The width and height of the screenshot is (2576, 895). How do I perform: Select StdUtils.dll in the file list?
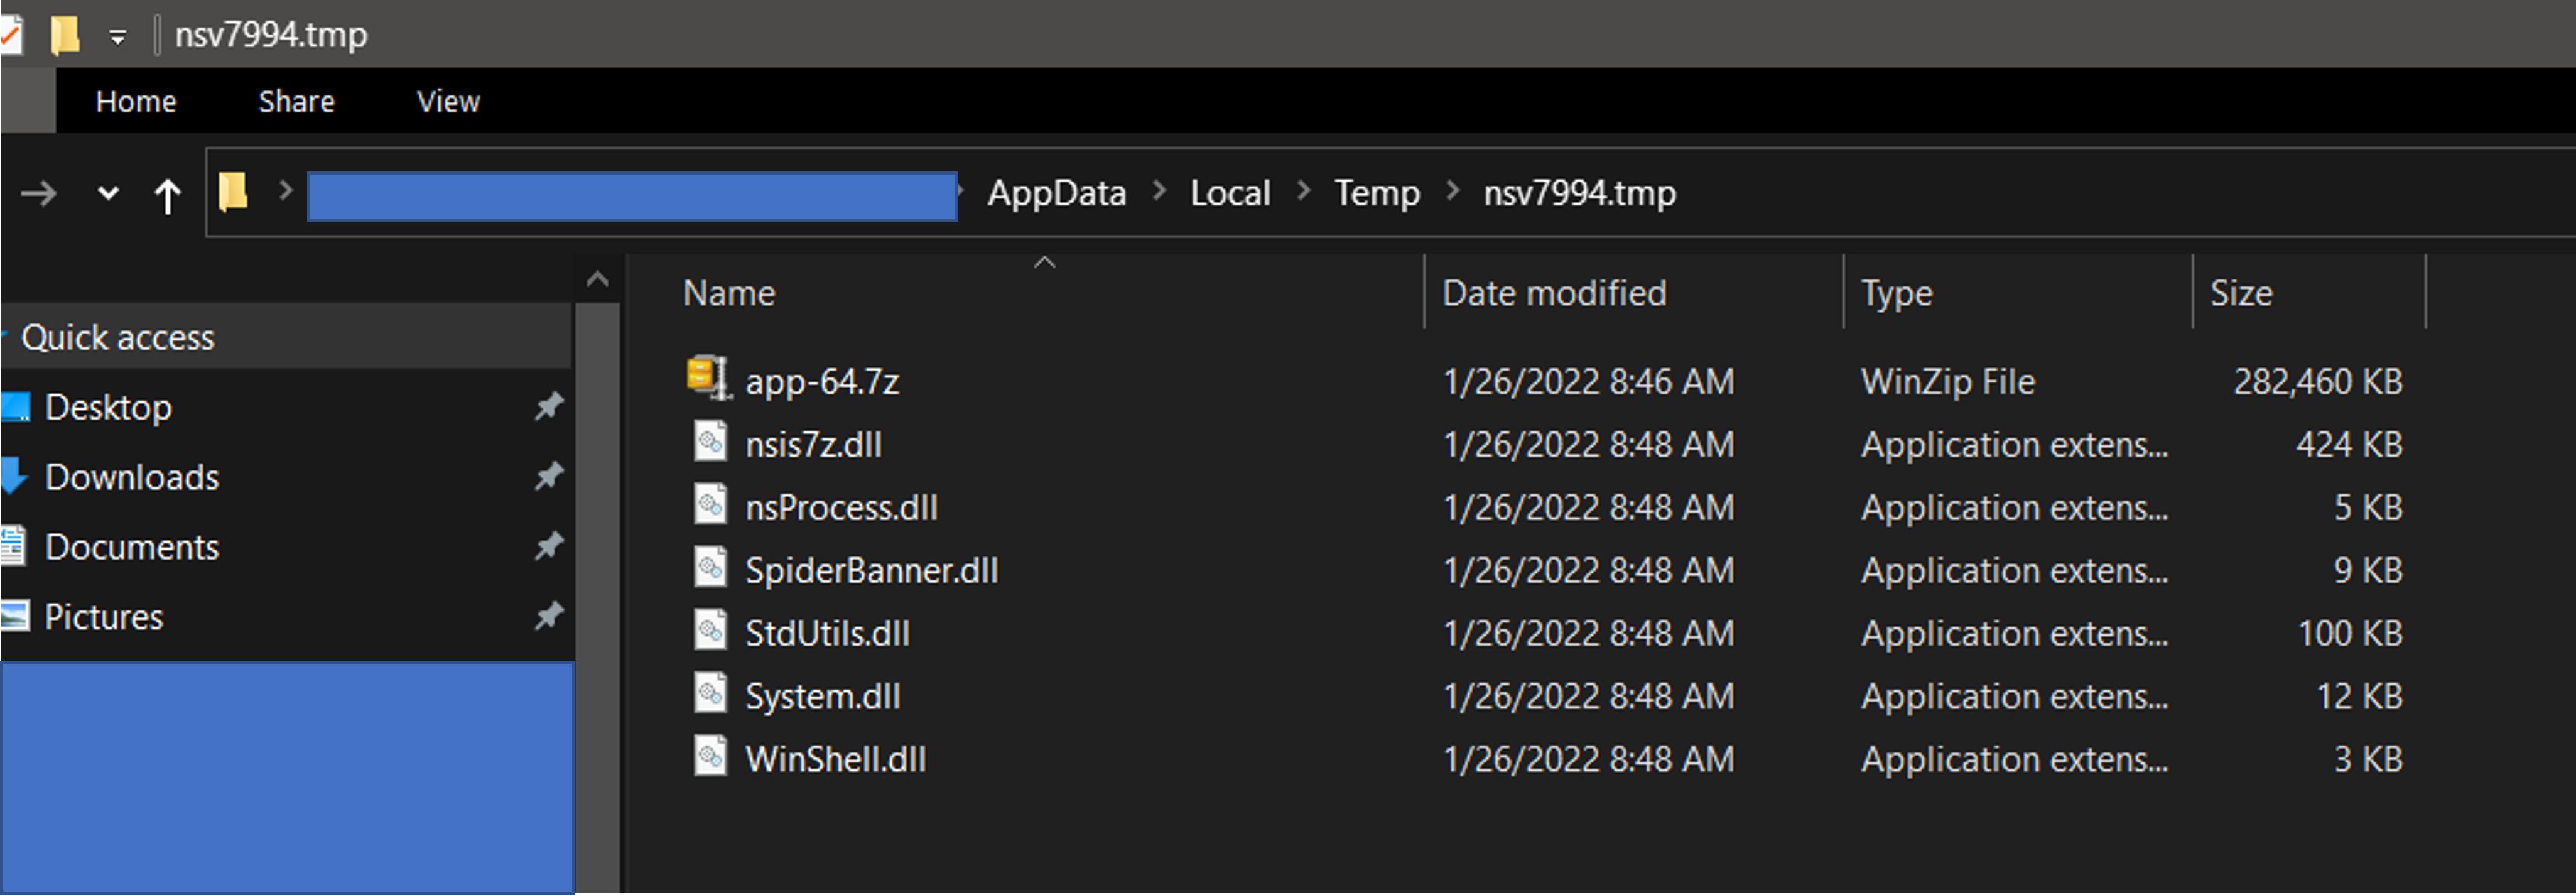point(826,632)
